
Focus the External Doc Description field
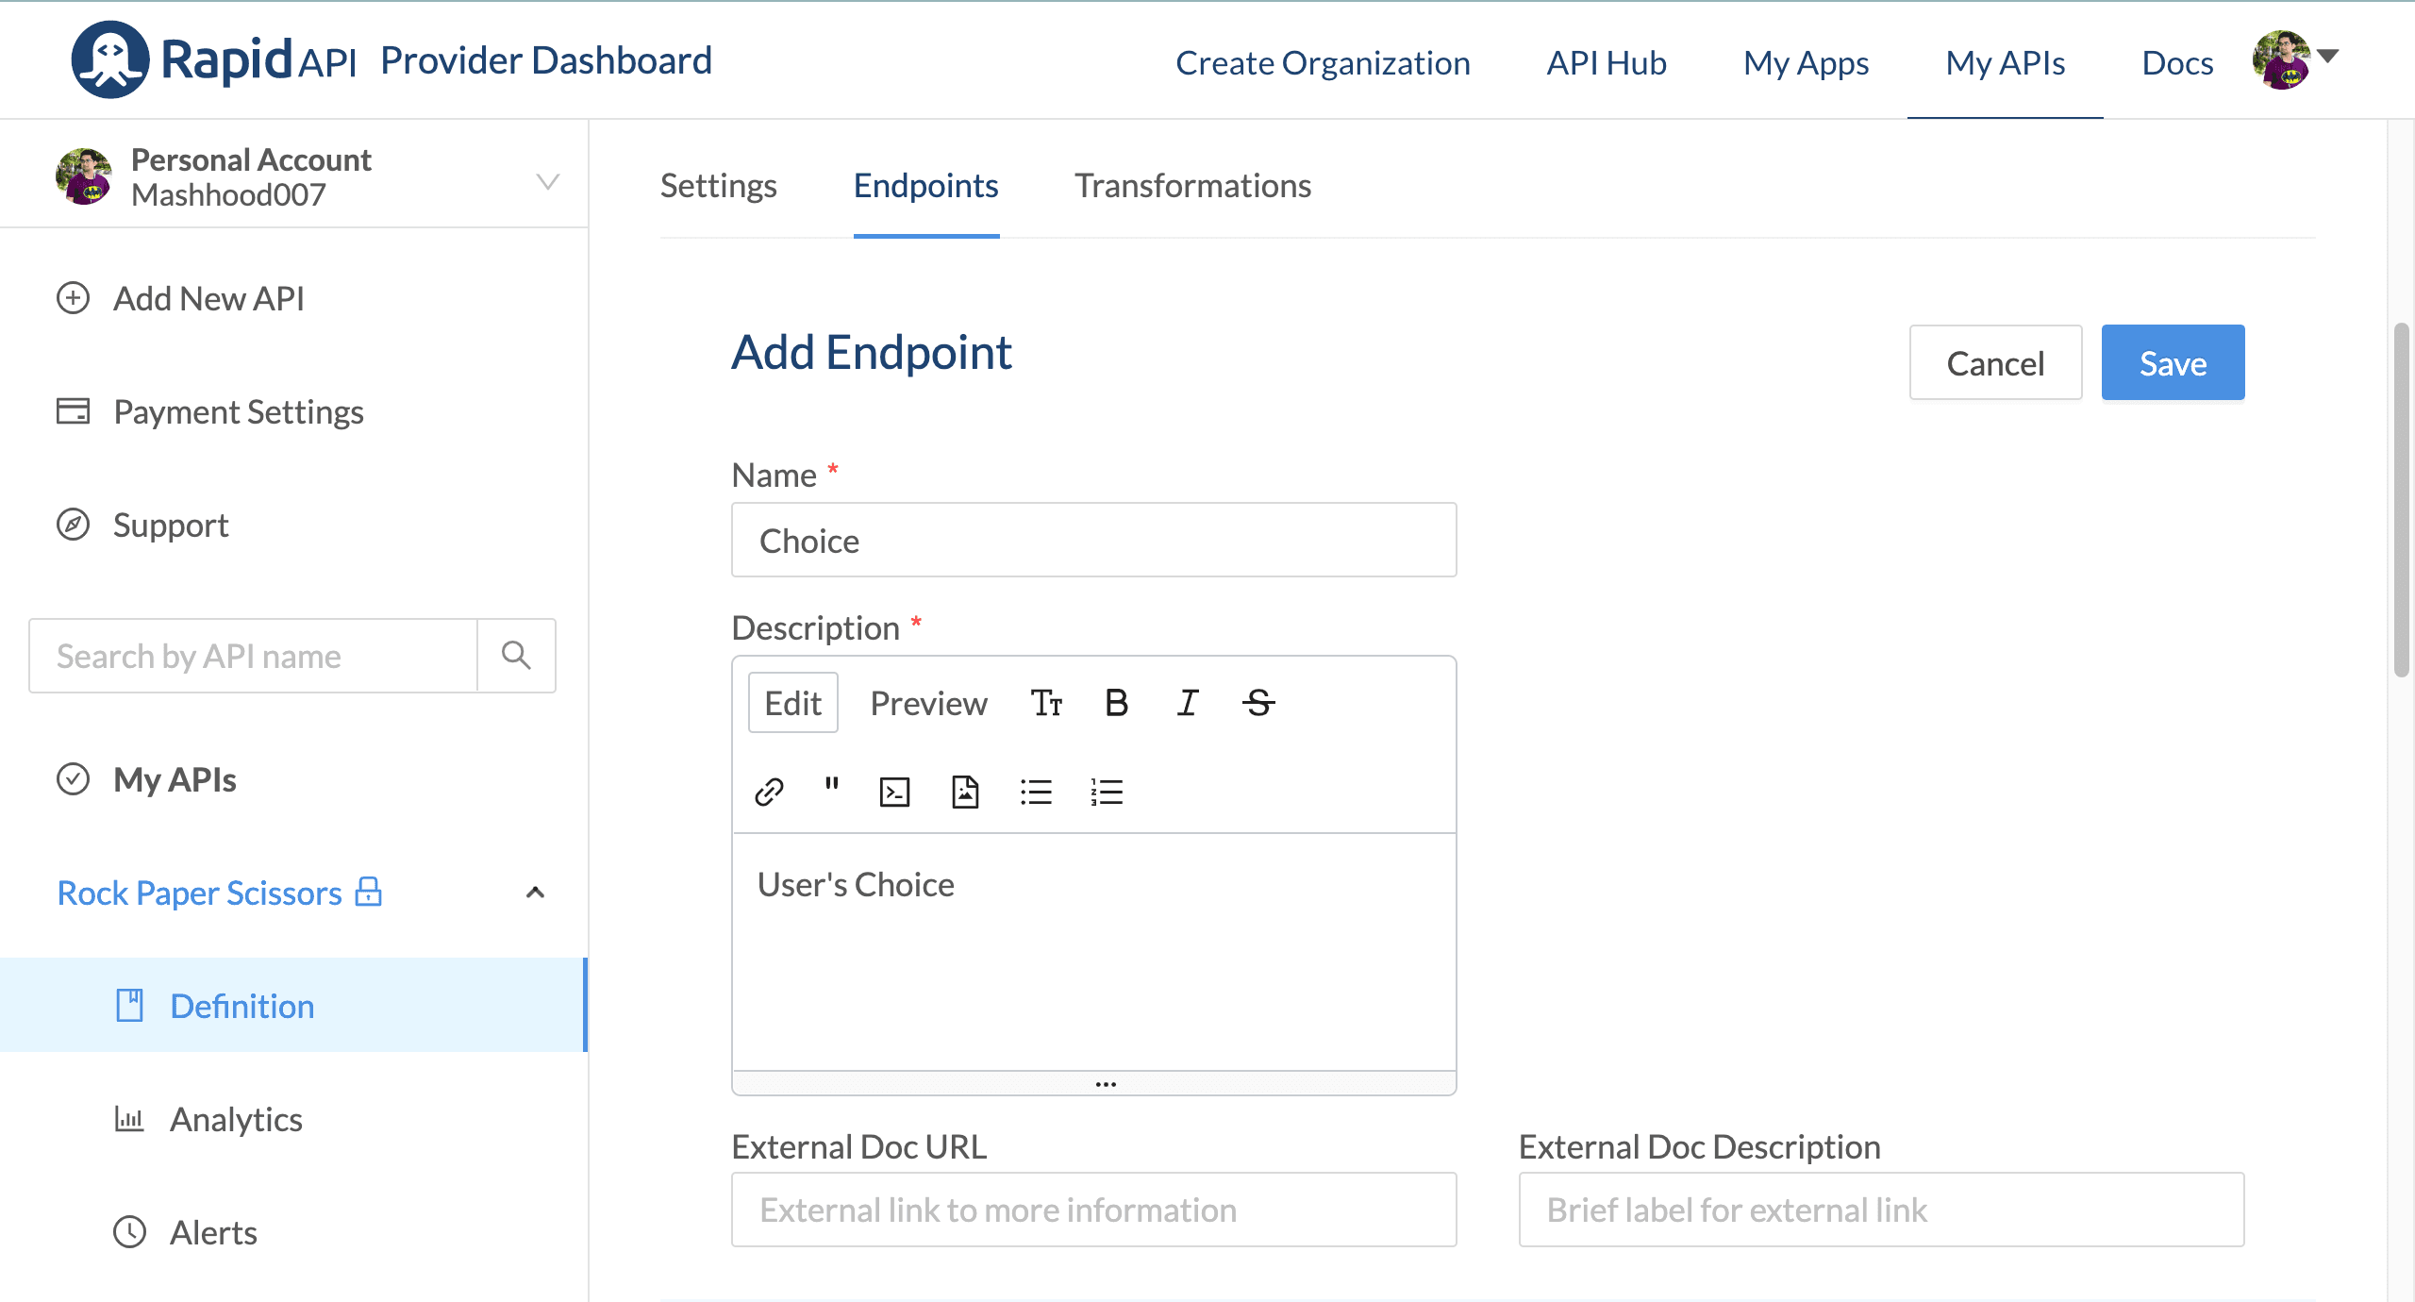[x=1881, y=1210]
